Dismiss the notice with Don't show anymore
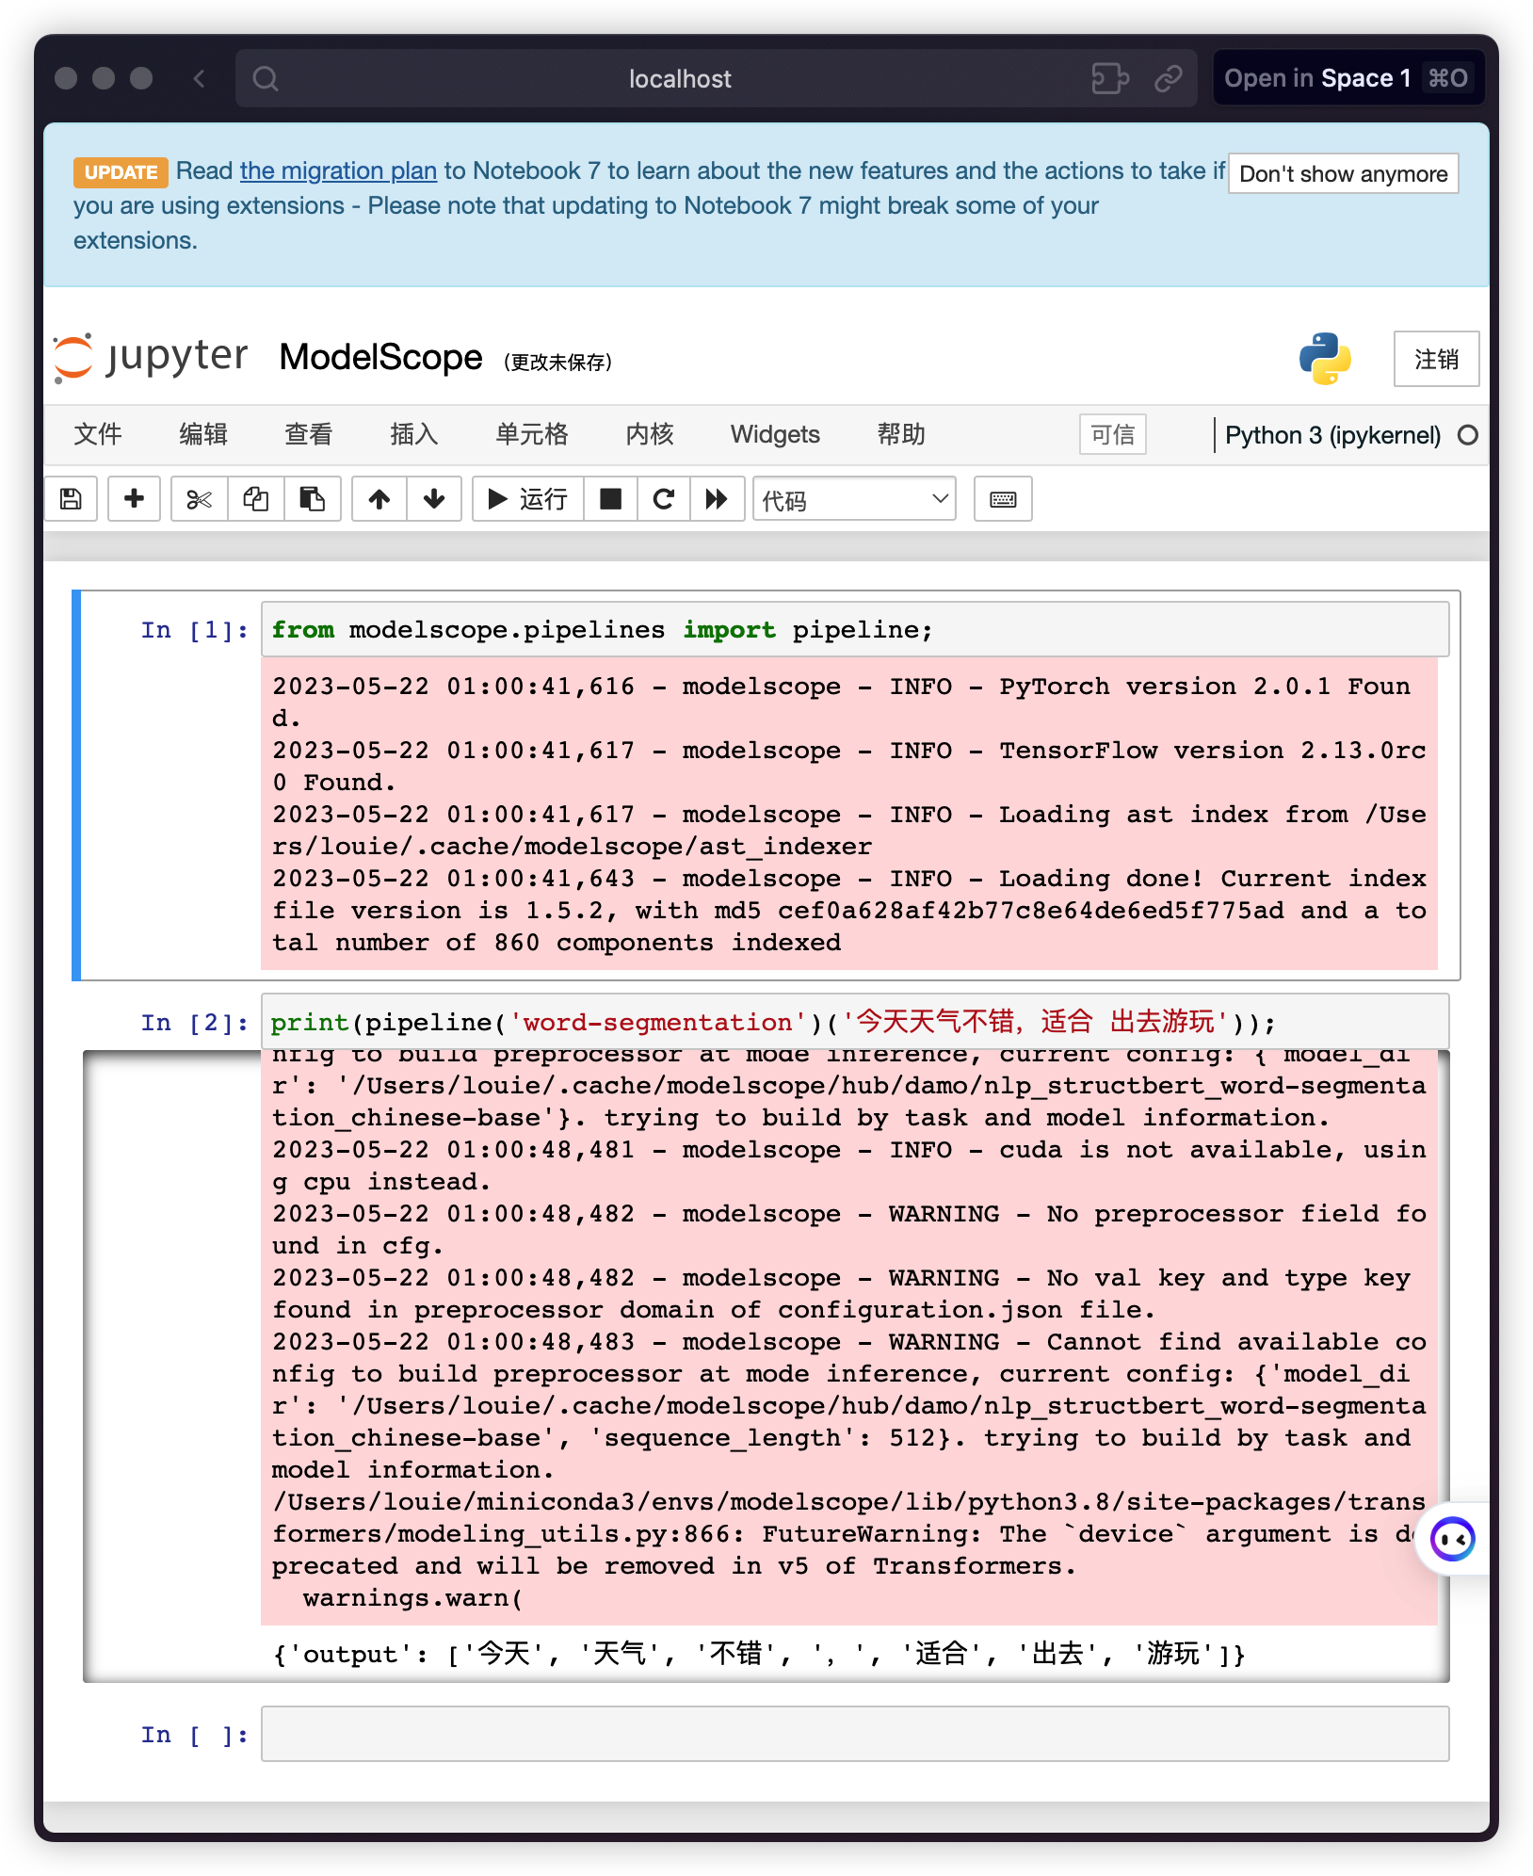 click(x=1343, y=173)
